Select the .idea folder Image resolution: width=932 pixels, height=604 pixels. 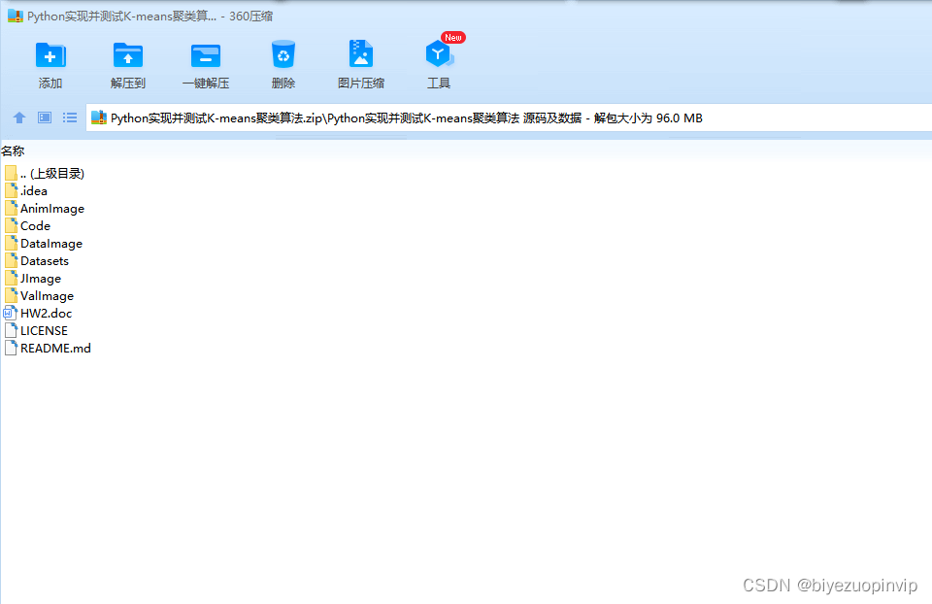(x=26, y=191)
